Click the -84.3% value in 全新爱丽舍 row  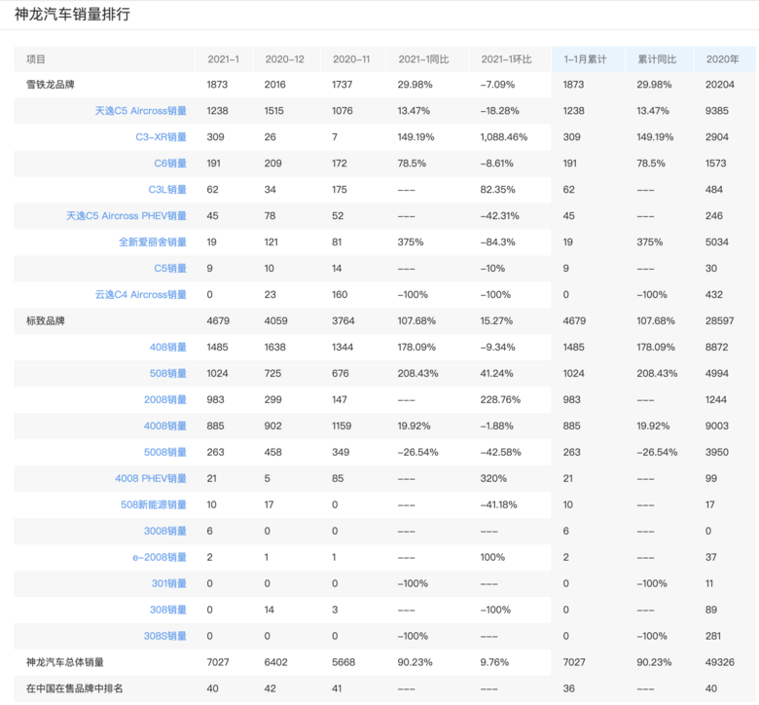(497, 241)
